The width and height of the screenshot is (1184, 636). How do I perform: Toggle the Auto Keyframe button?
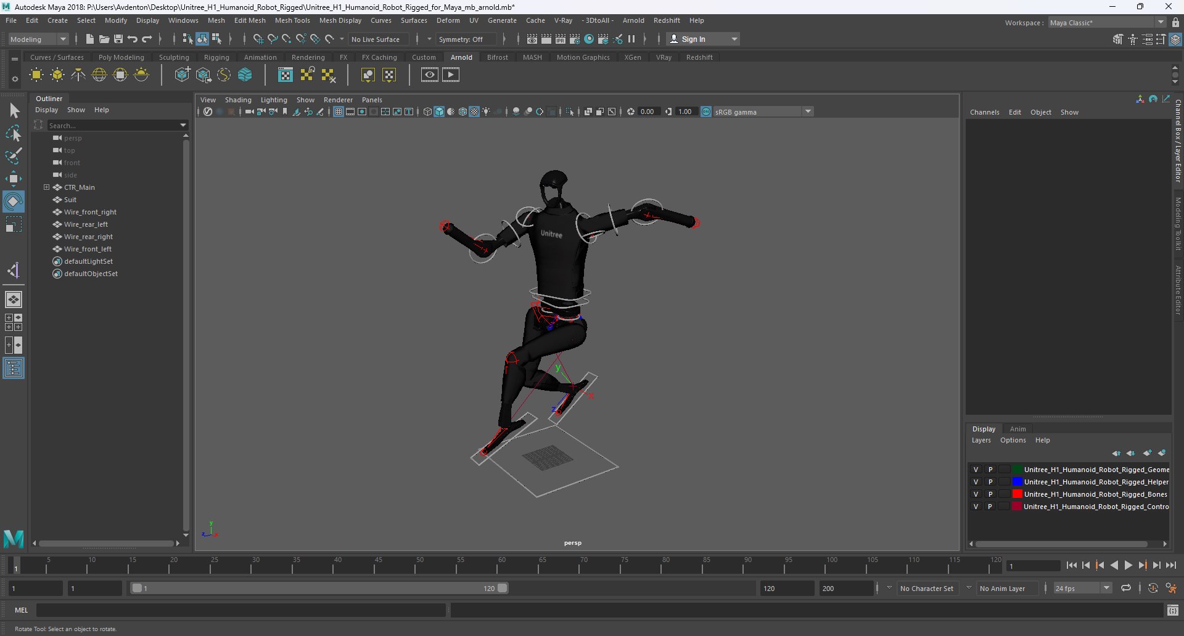tap(1153, 589)
